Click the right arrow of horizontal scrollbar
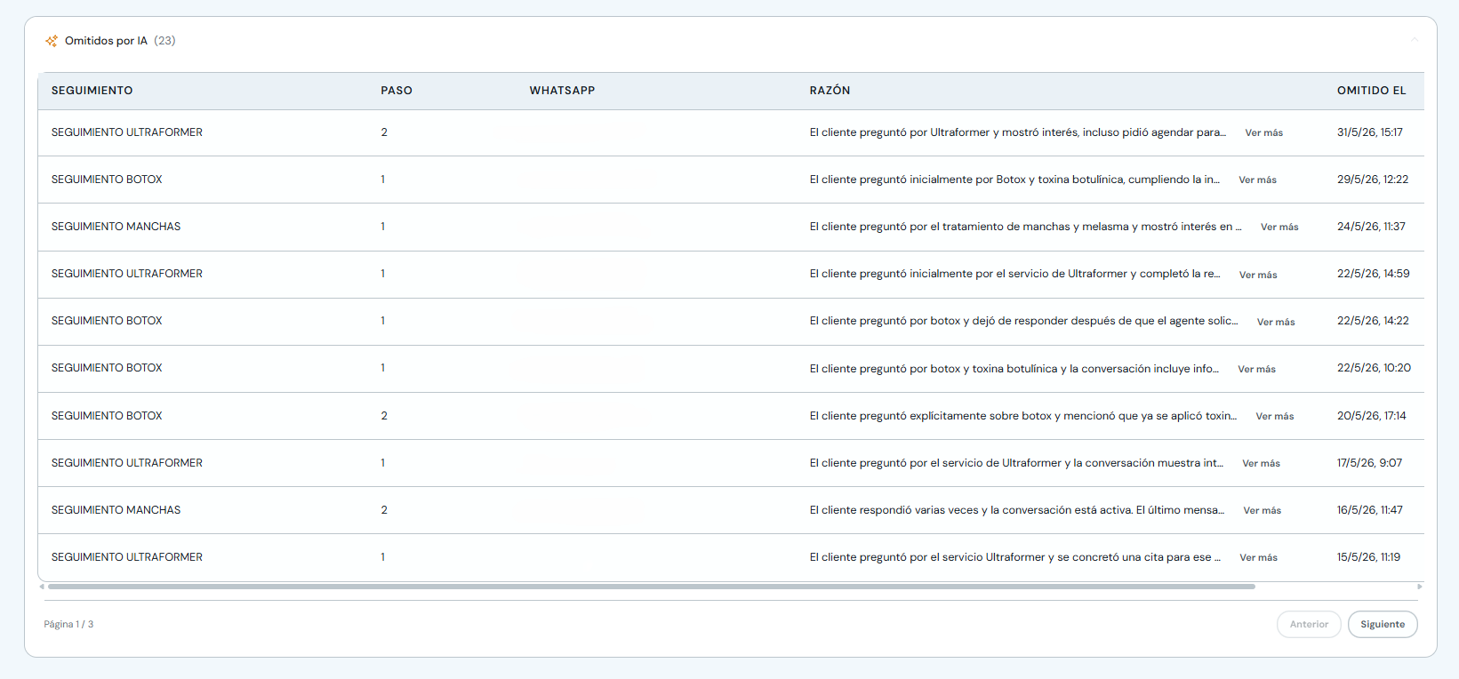Image resolution: width=1459 pixels, height=679 pixels. pos(1420,587)
